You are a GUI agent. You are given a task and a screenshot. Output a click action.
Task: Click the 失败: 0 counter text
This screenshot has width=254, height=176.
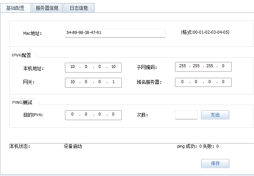tap(211, 147)
